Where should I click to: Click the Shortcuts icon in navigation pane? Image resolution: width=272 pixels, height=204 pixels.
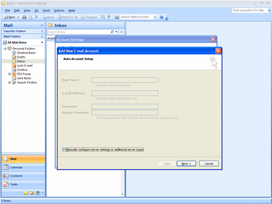pos(37,193)
